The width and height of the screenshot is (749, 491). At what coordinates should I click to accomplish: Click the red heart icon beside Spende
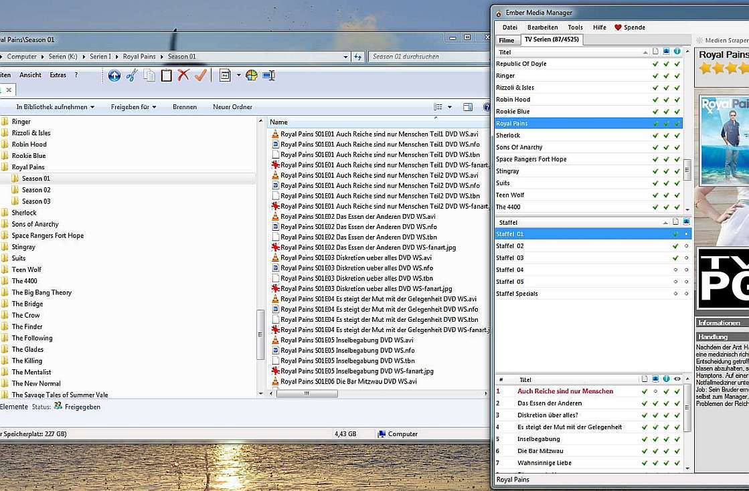[618, 27]
